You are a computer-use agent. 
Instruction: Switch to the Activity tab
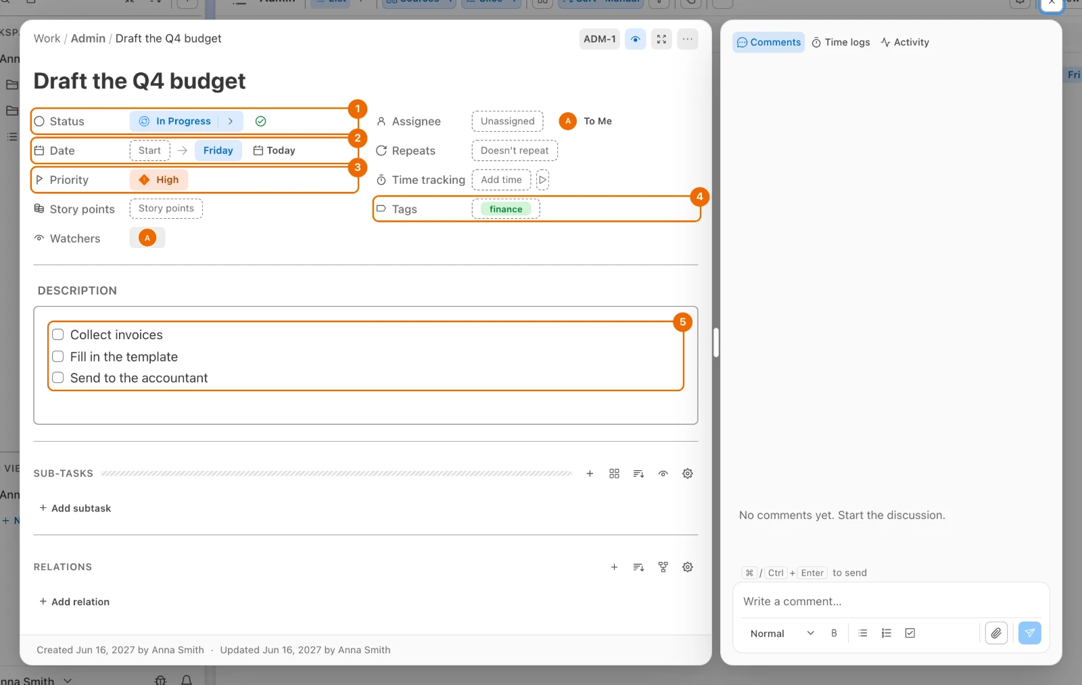(905, 42)
